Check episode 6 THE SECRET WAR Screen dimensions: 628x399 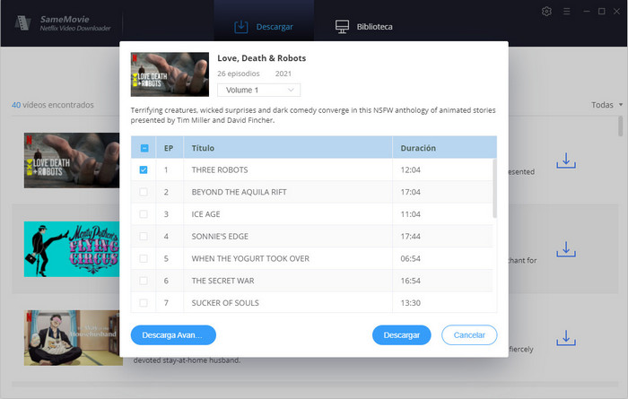pos(144,281)
